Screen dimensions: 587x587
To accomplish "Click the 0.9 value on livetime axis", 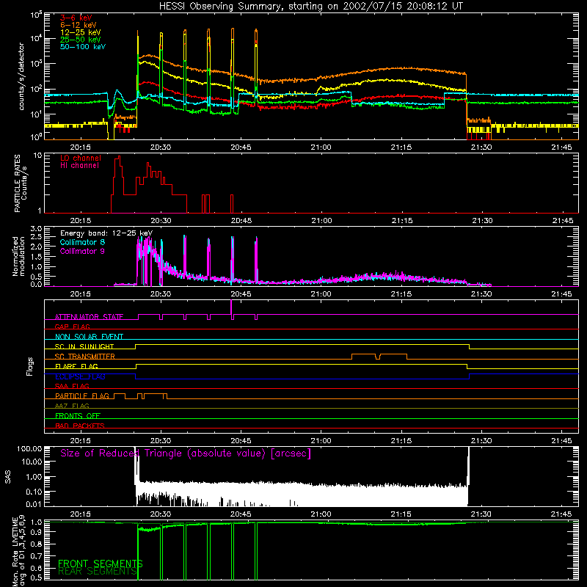I will pyautogui.click(x=36, y=531).
